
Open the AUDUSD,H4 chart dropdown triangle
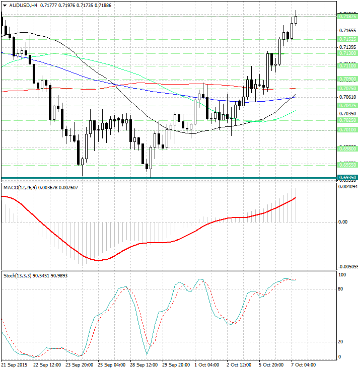click(4, 5)
